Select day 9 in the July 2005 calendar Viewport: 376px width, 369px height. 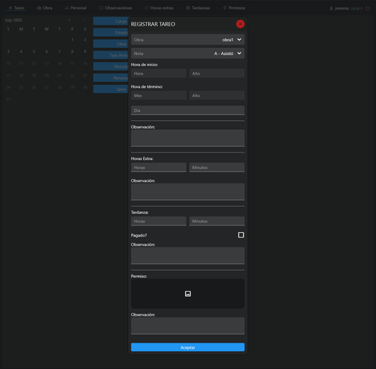(x=85, y=52)
